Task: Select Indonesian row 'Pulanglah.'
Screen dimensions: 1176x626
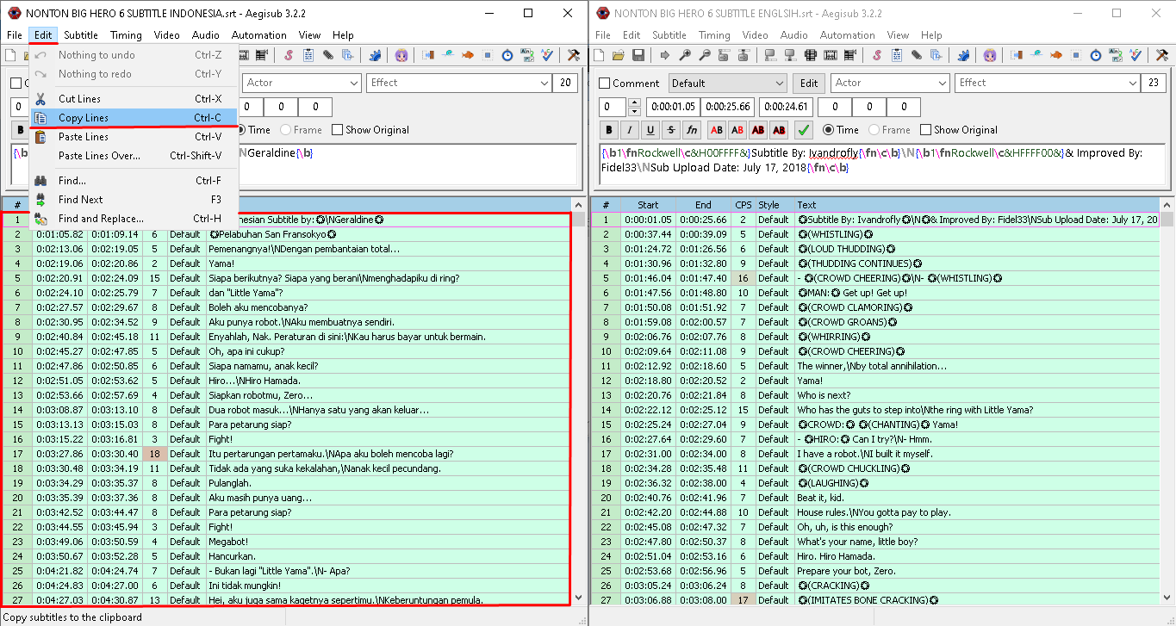Action: coord(287,483)
